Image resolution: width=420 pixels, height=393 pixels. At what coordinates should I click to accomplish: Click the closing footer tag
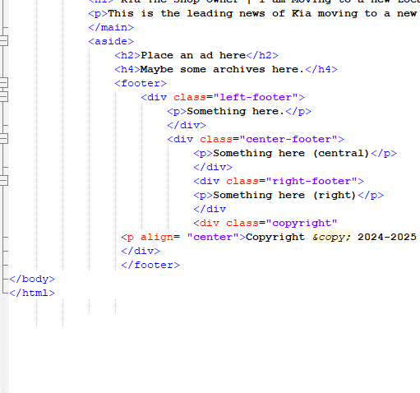150,265
